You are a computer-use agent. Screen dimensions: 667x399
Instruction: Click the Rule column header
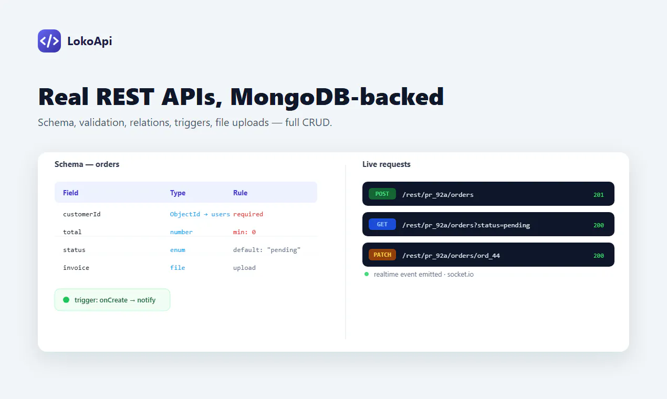point(241,193)
